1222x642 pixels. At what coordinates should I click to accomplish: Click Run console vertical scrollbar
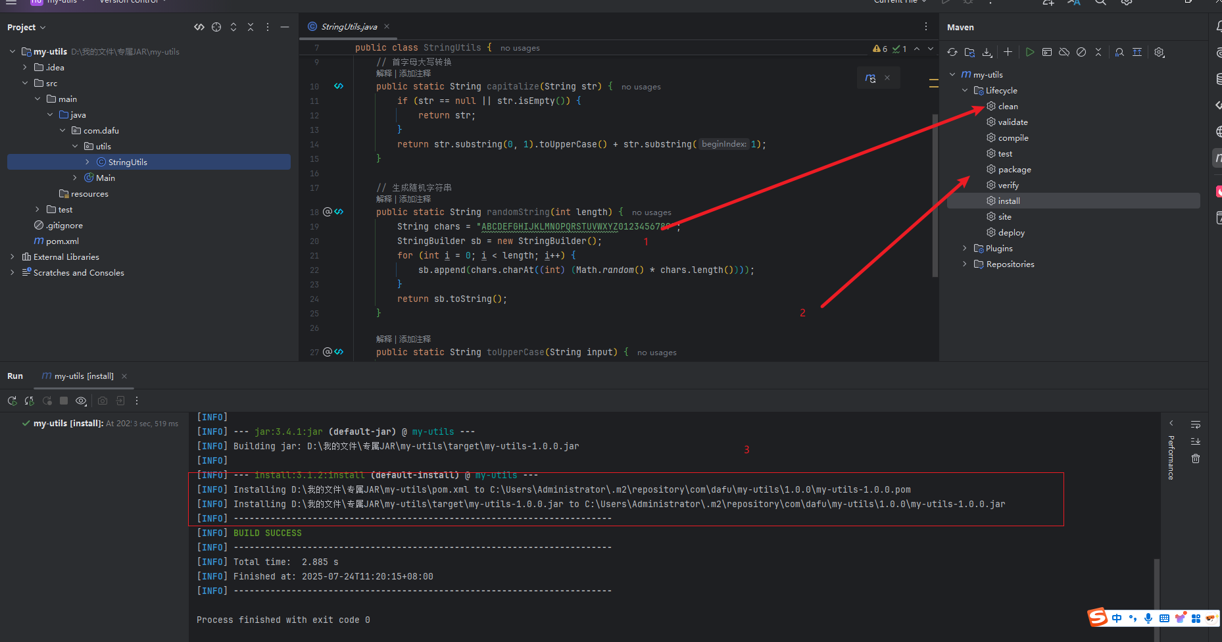point(1156,600)
